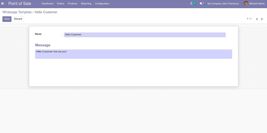267x133 pixels.
Task: Click the Whatsapp Template breadcrumb link
Action: click(x=17, y=12)
